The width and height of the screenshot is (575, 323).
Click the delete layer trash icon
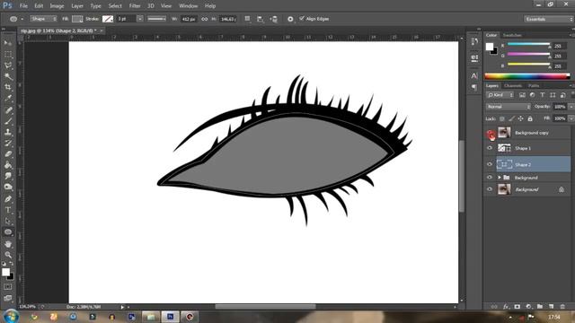(x=562, y=306)
